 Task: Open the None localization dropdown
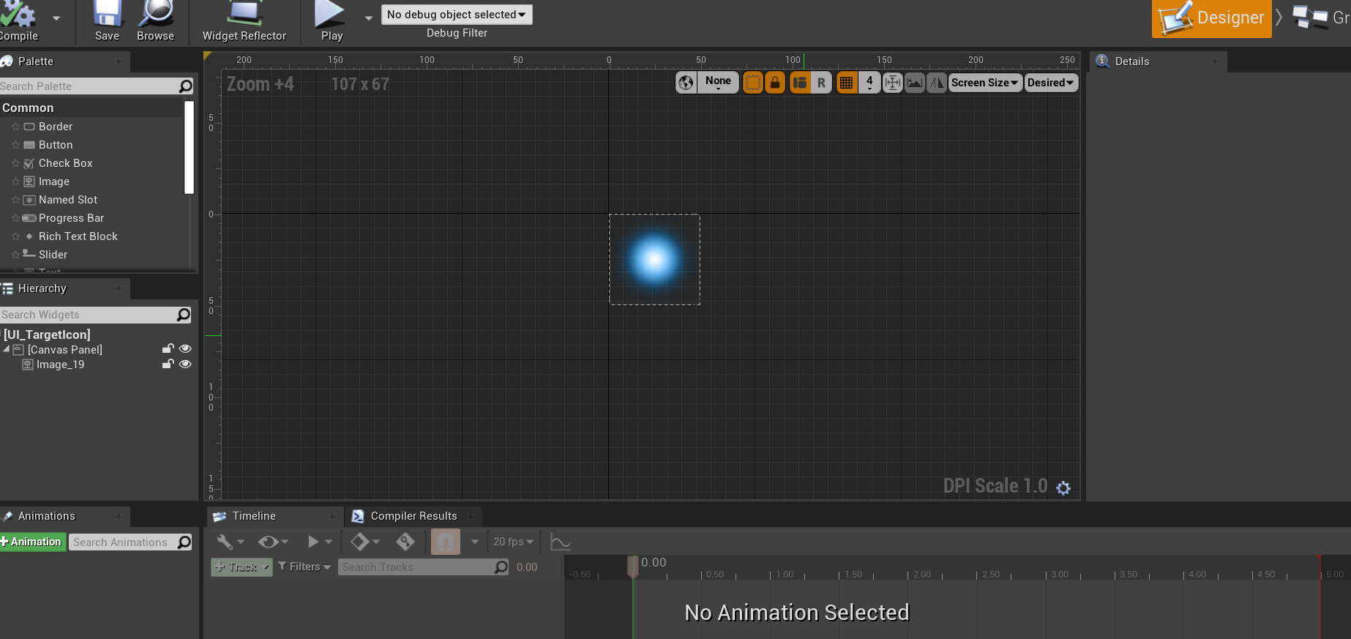(718, 83)
